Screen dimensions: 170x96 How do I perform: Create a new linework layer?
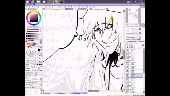pos(130,45)
